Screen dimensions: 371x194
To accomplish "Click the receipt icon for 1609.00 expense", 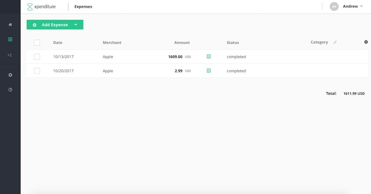I will 209,56.
